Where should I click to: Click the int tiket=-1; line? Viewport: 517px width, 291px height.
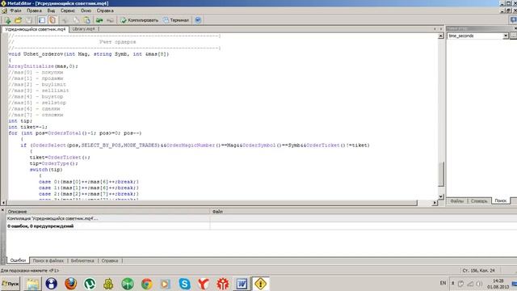[27, 127]
